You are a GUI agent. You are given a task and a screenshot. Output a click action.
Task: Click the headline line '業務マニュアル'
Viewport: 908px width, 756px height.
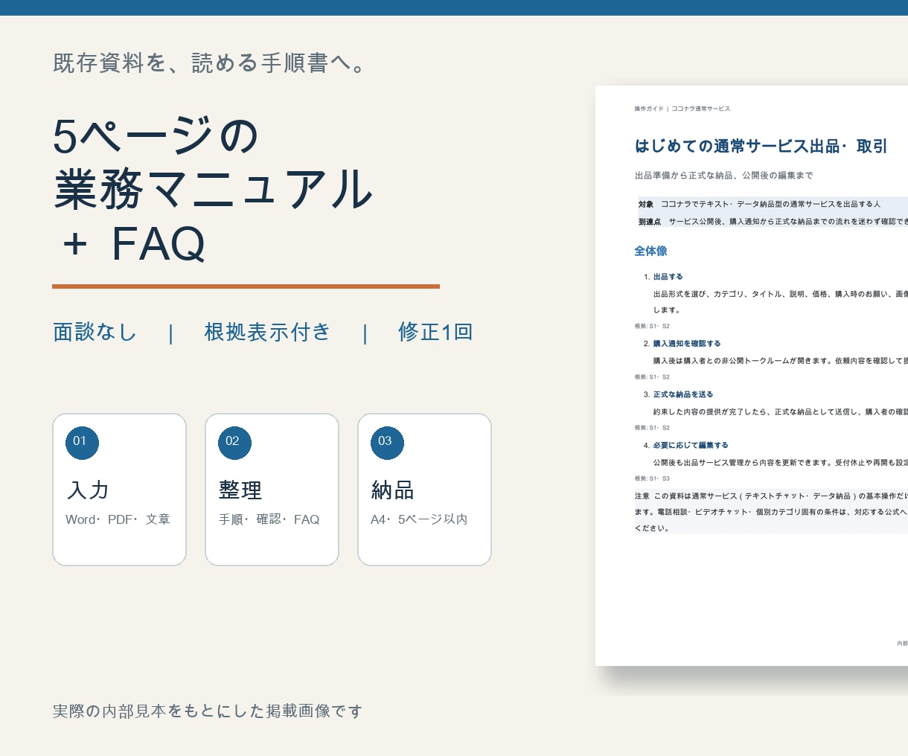pyautogui.click(x=214, y=189)
